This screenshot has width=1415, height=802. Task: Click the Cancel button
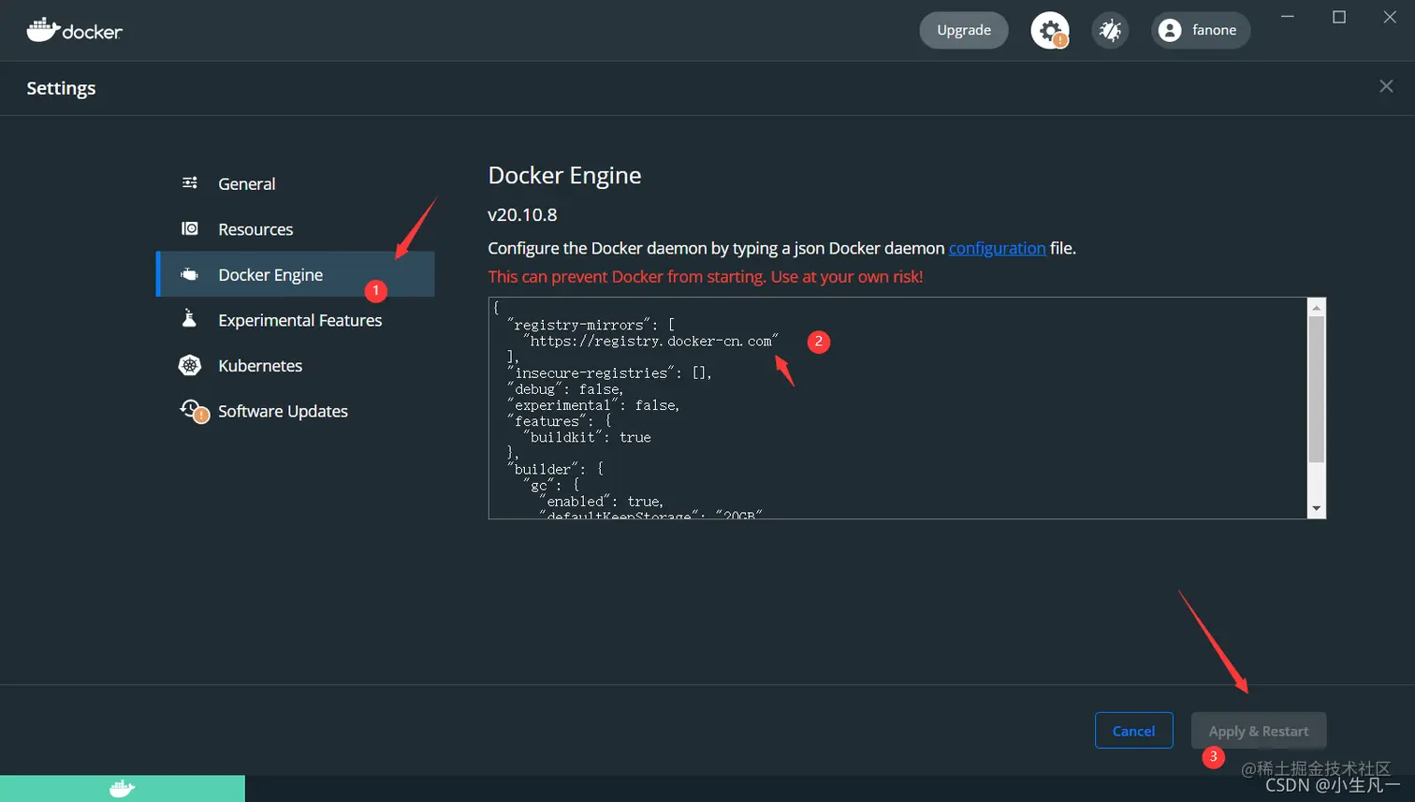(1133, 731)
